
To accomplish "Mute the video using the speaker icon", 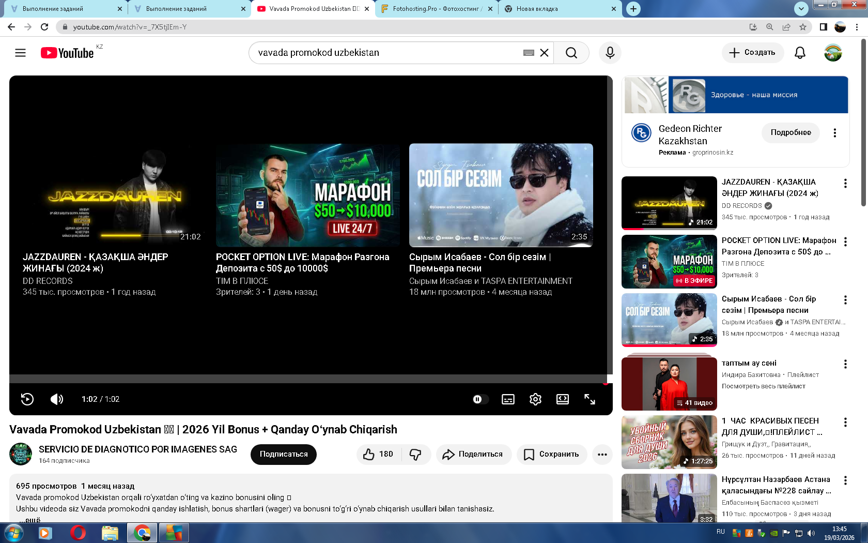I will [56, 399].
